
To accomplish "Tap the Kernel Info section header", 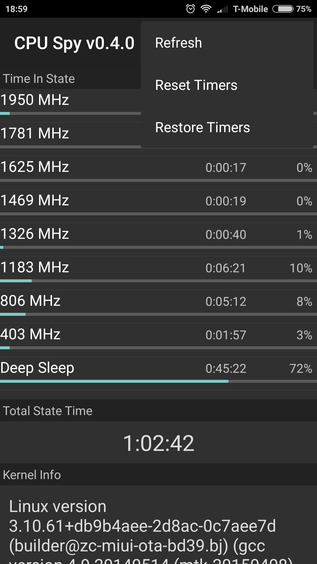I will coord(32,475).
